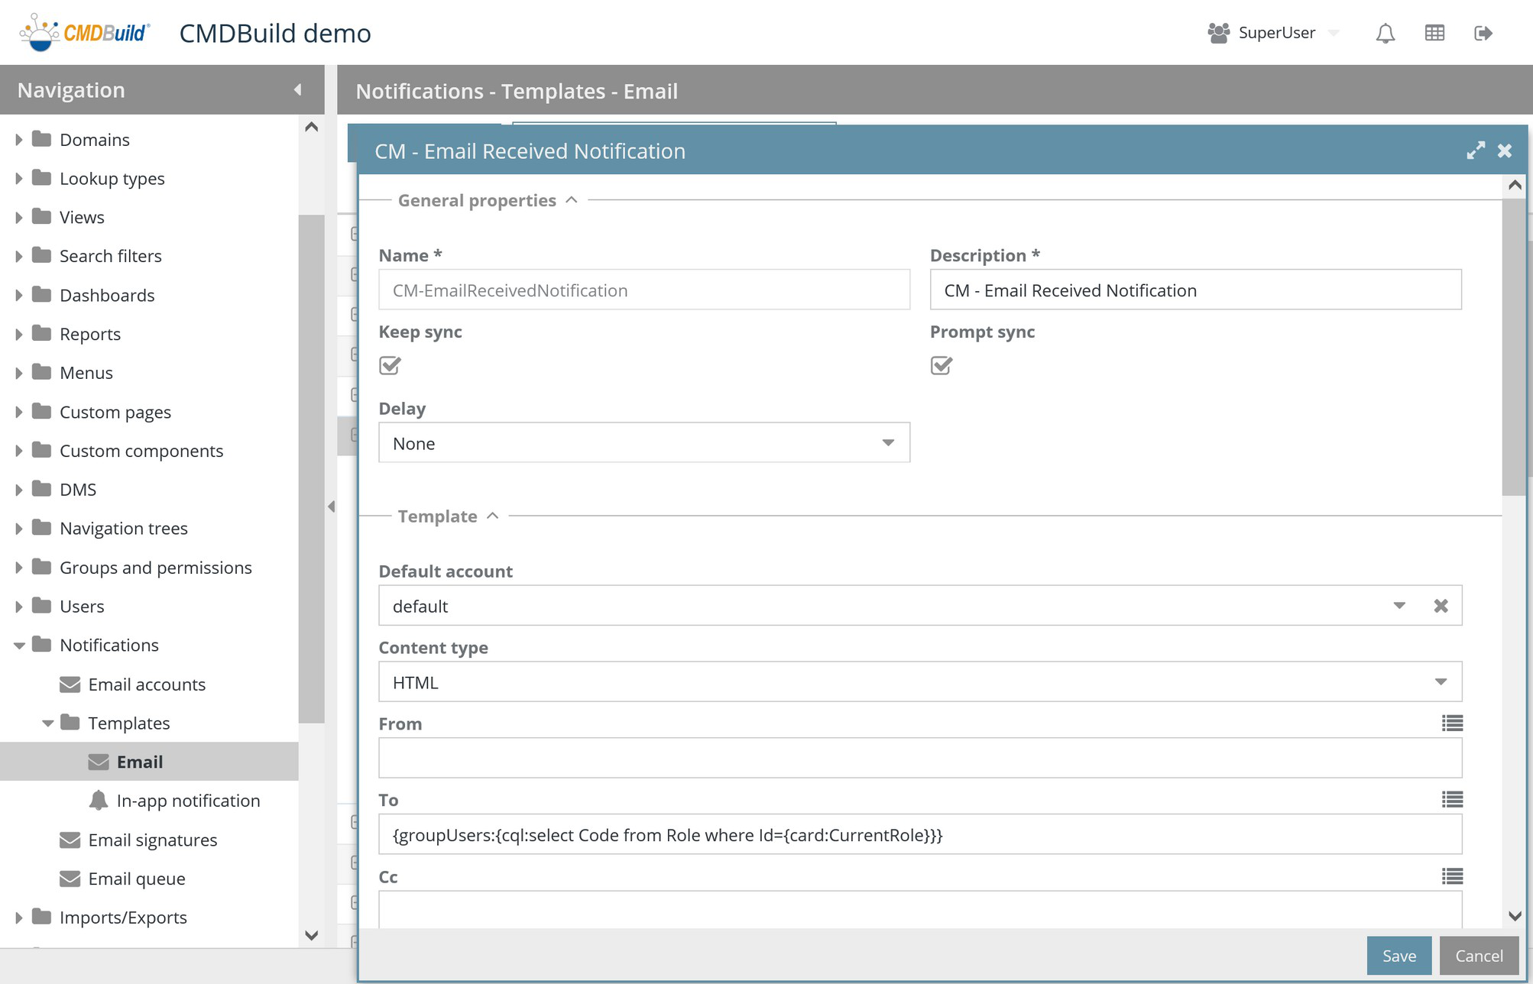Click the logout arrow icon
Image resolution: width=1533 pixels, height=984 pixels.
[x=1483, y=33]
